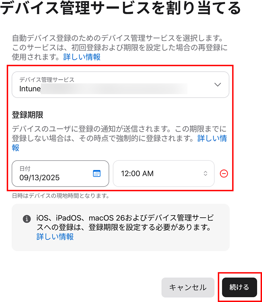Remove deadline with red minus icon
262x302 pixels.
[x=224, y=173]
